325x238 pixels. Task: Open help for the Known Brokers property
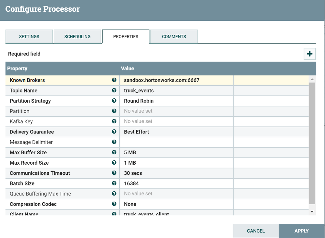[114, 80]
